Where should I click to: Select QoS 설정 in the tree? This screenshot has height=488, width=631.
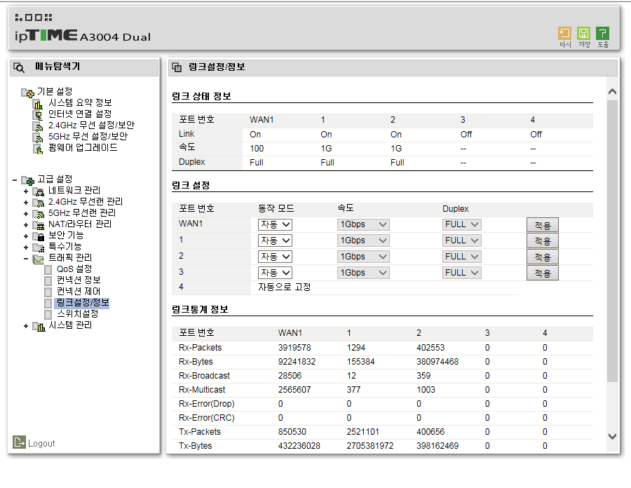click(x=74, y=269)
